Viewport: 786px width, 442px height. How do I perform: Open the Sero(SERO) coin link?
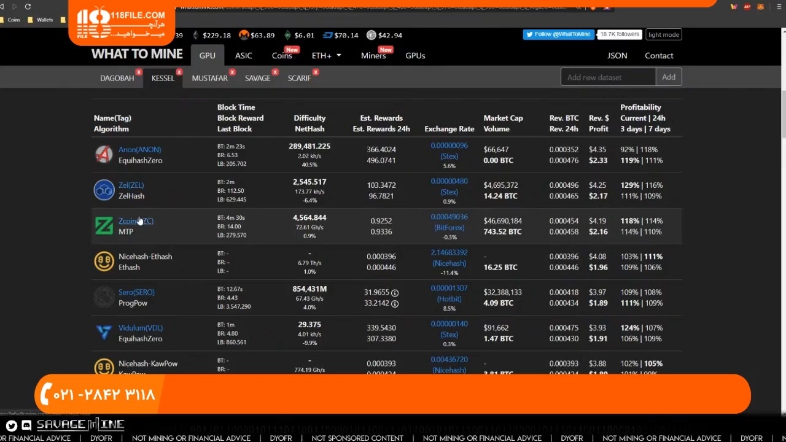tap(136, 292)
